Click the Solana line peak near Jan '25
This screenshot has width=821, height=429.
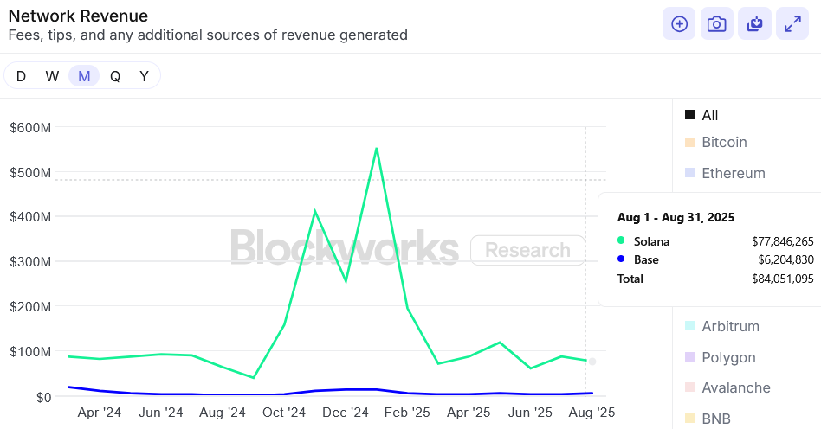(377, 149)
